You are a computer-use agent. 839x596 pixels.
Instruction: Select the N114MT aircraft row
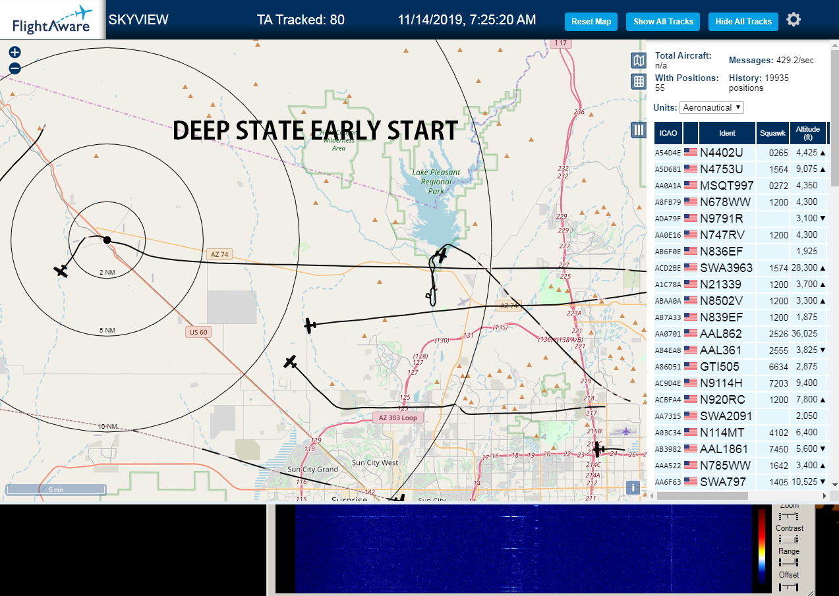[741, 432]
